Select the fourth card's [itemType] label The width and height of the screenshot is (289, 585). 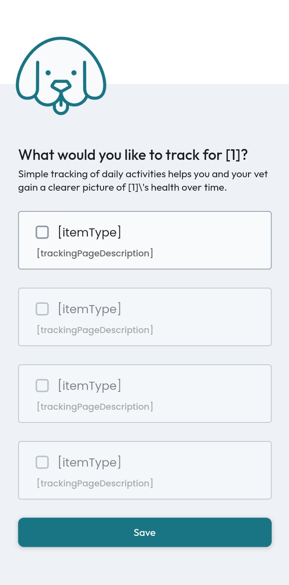[89, 462]
